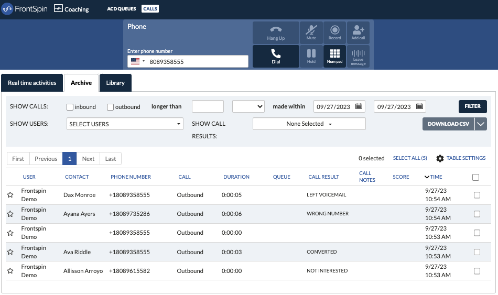498x295 pixels.
Task: Open the end date calendar picker
Action: point(419,106)
